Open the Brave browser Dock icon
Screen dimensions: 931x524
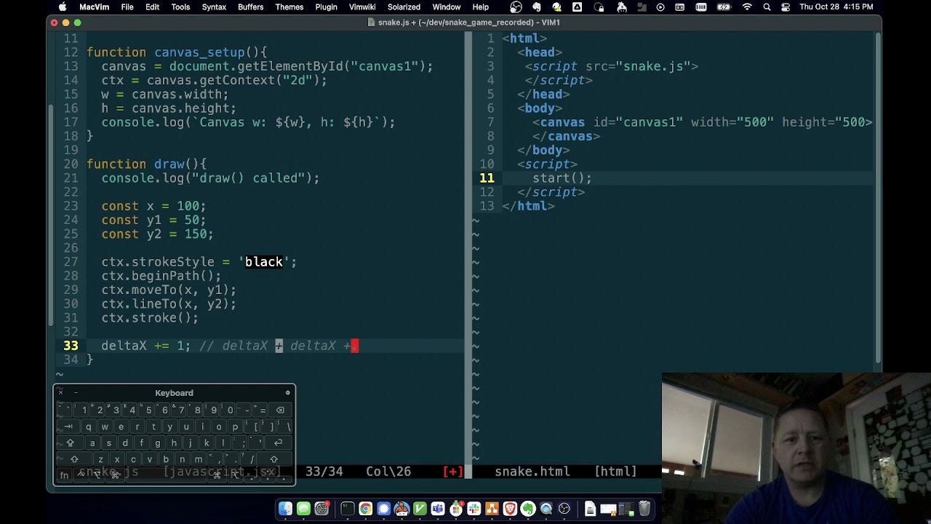510,509
